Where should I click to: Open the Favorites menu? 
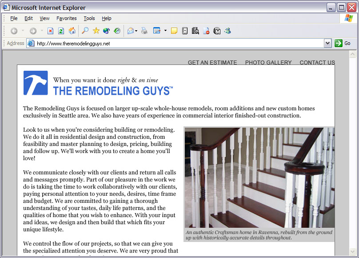tap(67, 18)
